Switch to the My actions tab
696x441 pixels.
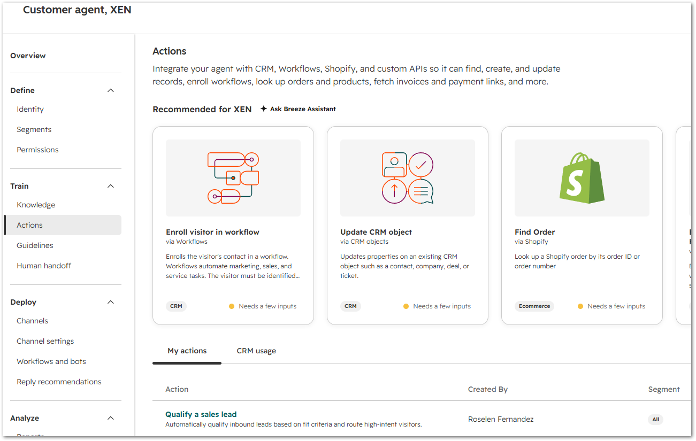pos(187,351)
